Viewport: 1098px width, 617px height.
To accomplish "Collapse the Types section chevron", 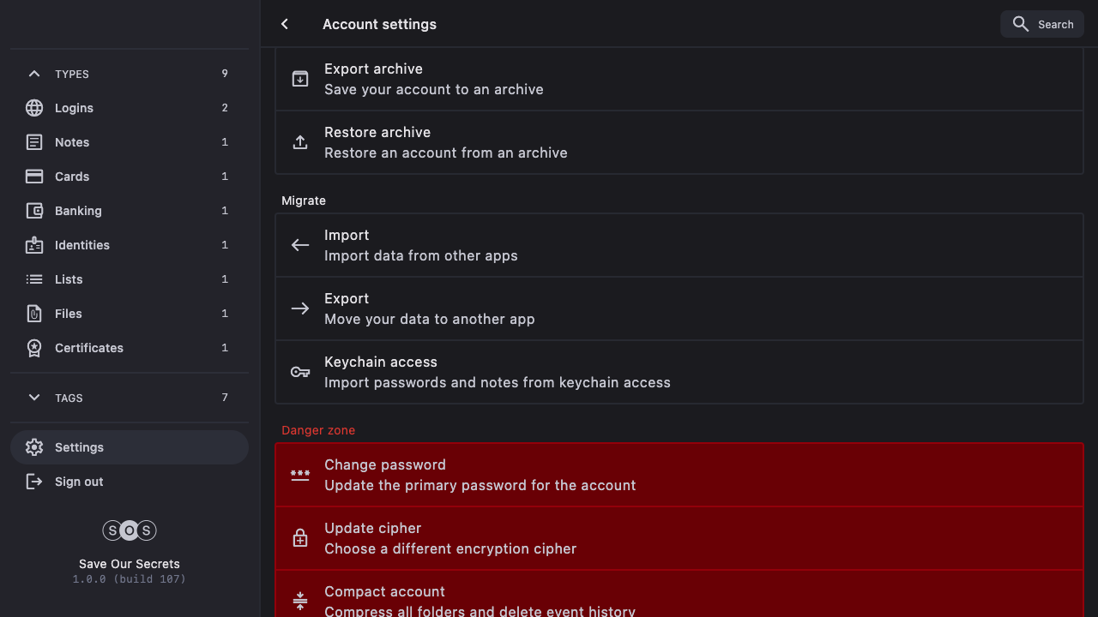I will [x=34, y=74].
